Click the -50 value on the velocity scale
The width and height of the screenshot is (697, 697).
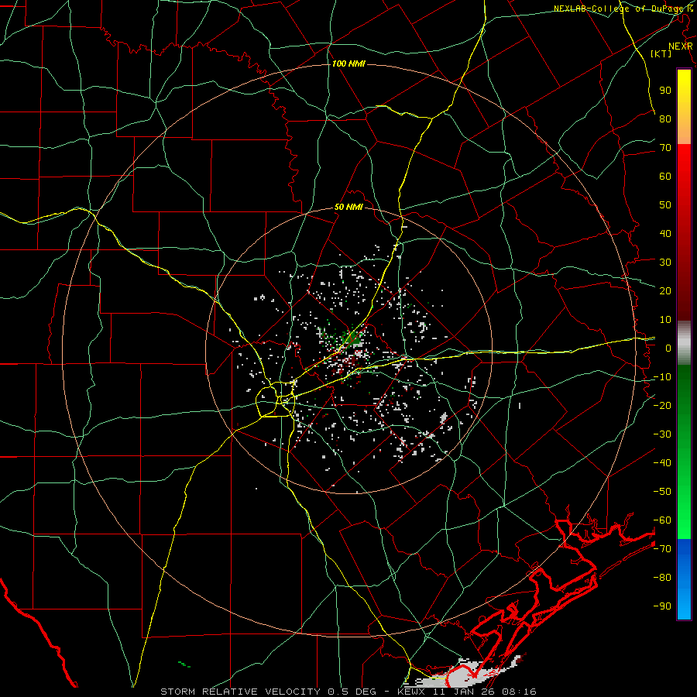[662, 492]
